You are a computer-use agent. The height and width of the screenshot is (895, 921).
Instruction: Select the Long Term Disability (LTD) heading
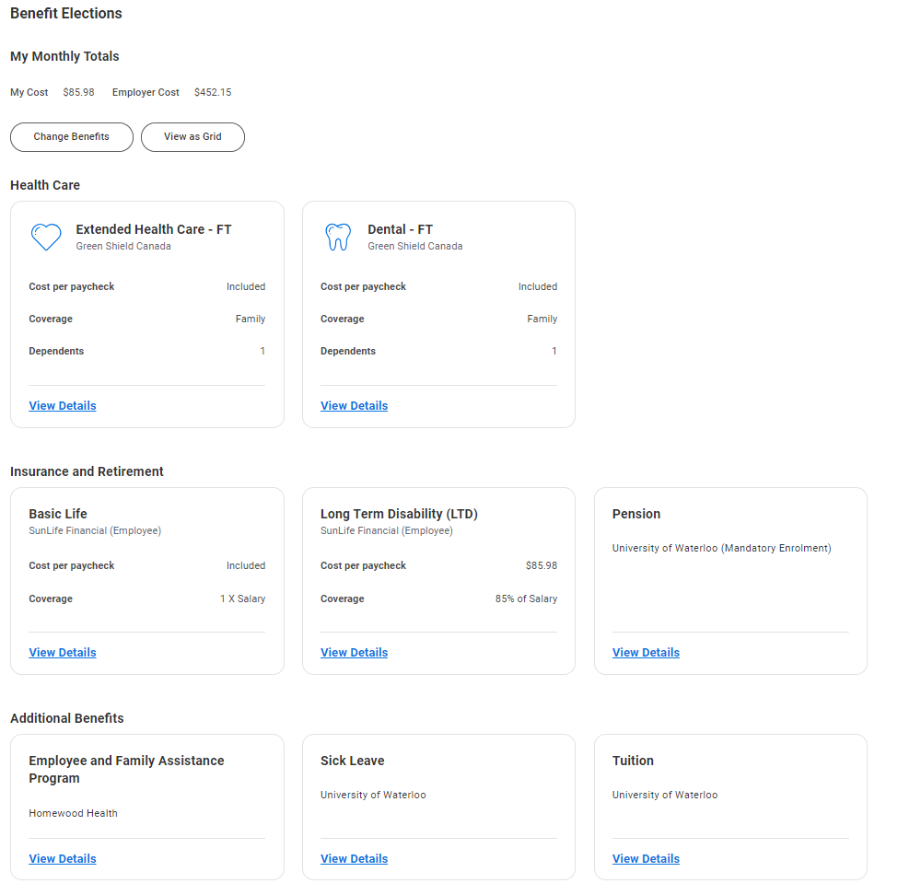(x=399, y=514)
